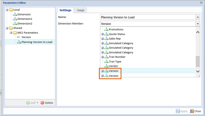This screenshot has height=116, width=205.
Task: Click the Close door icon
Action: click(x=192, y=111)
